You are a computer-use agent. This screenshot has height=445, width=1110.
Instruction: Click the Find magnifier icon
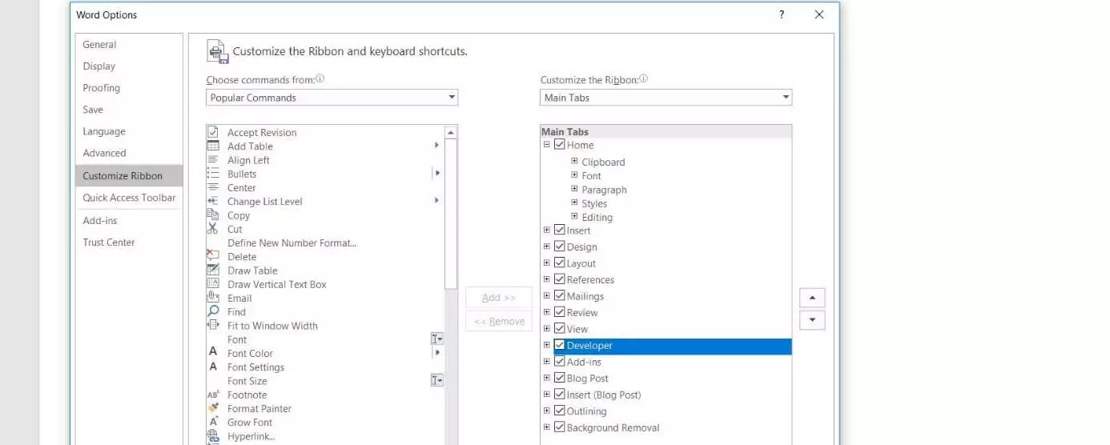(x=213, y=311)
